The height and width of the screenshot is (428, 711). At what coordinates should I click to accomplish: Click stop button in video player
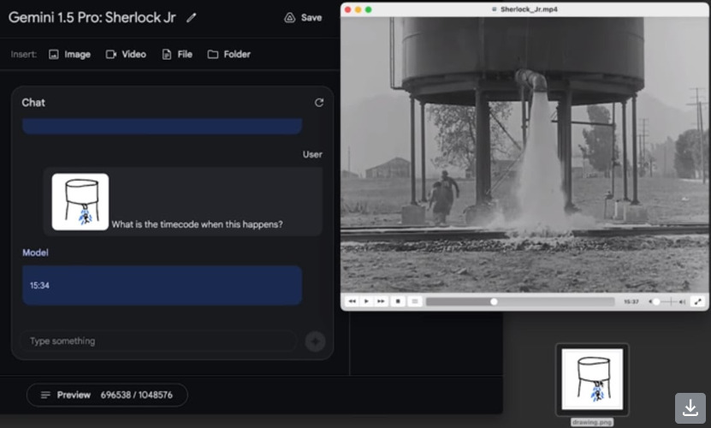coord(398,301)
